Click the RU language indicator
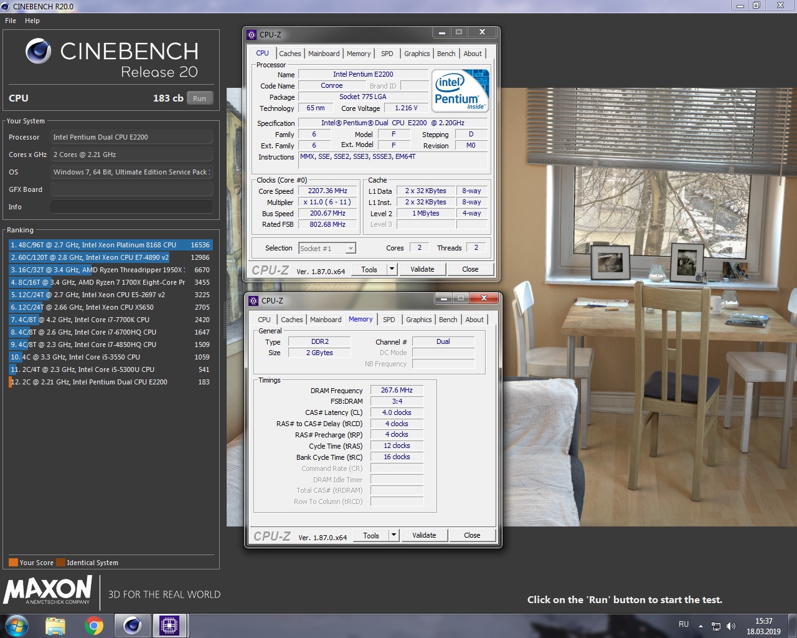The width and height of the screenshot is (797, 638). click(x=684, y=624)
